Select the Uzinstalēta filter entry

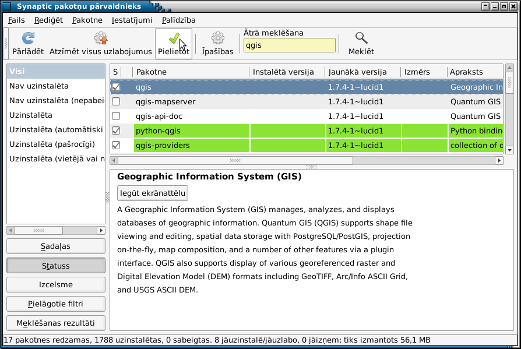coord(56,115)
